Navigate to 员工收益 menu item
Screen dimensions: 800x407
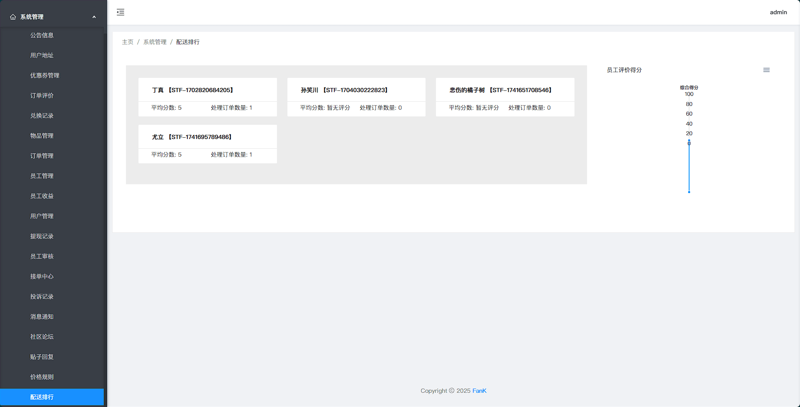pos(42,196)
